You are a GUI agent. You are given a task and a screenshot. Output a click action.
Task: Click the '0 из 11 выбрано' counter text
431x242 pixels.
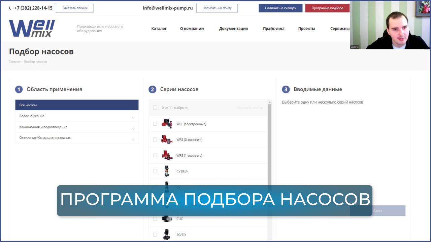coord(174,108)
